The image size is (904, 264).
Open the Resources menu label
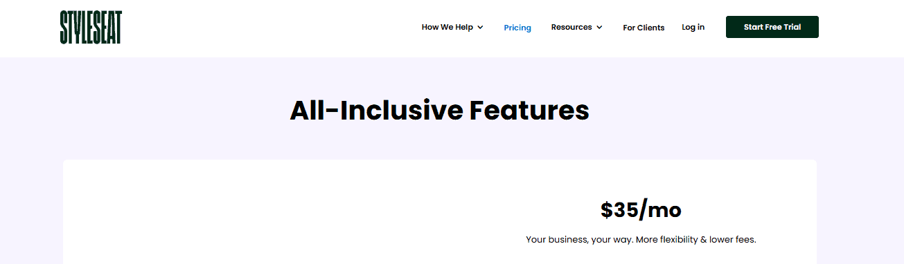pyautogui.click(x=571, y=28)
